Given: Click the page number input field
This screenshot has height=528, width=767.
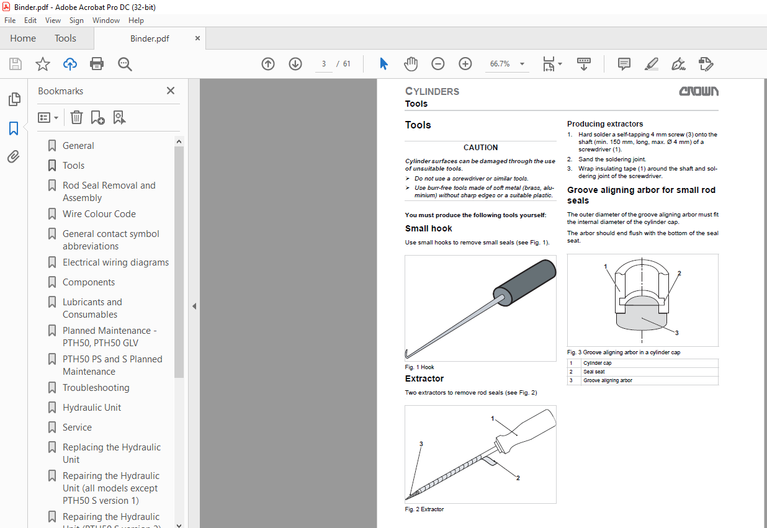Looking at the screenshot, I should click(324, 64).
